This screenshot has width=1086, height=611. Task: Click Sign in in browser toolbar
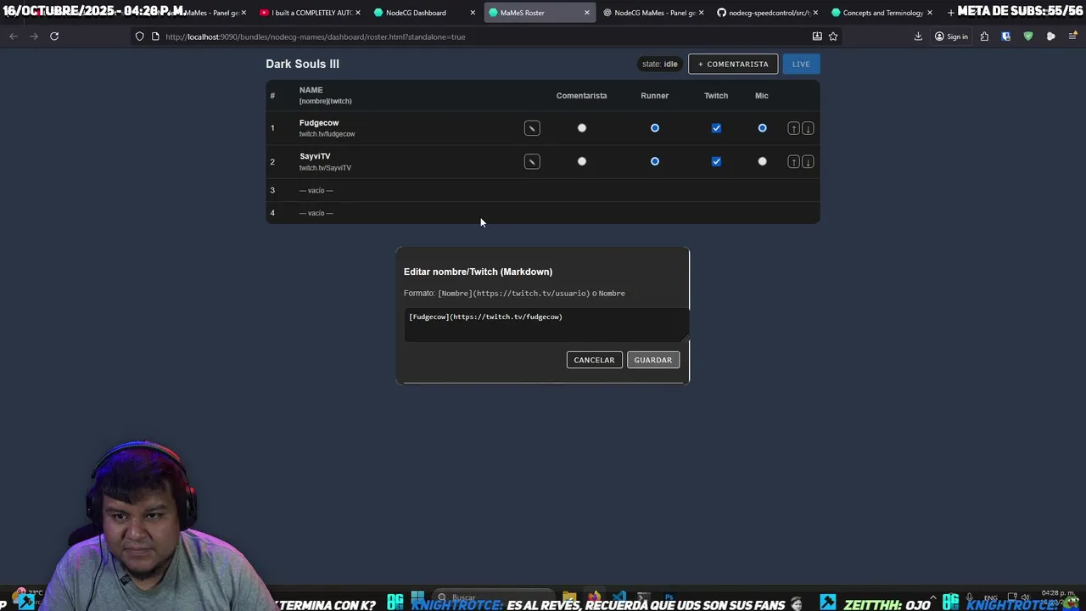tap(951, 36)
